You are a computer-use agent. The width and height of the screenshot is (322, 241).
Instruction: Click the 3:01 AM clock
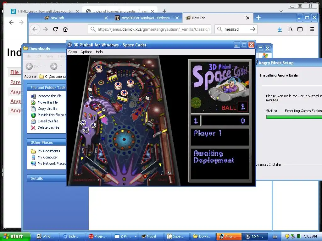(310, 237)
